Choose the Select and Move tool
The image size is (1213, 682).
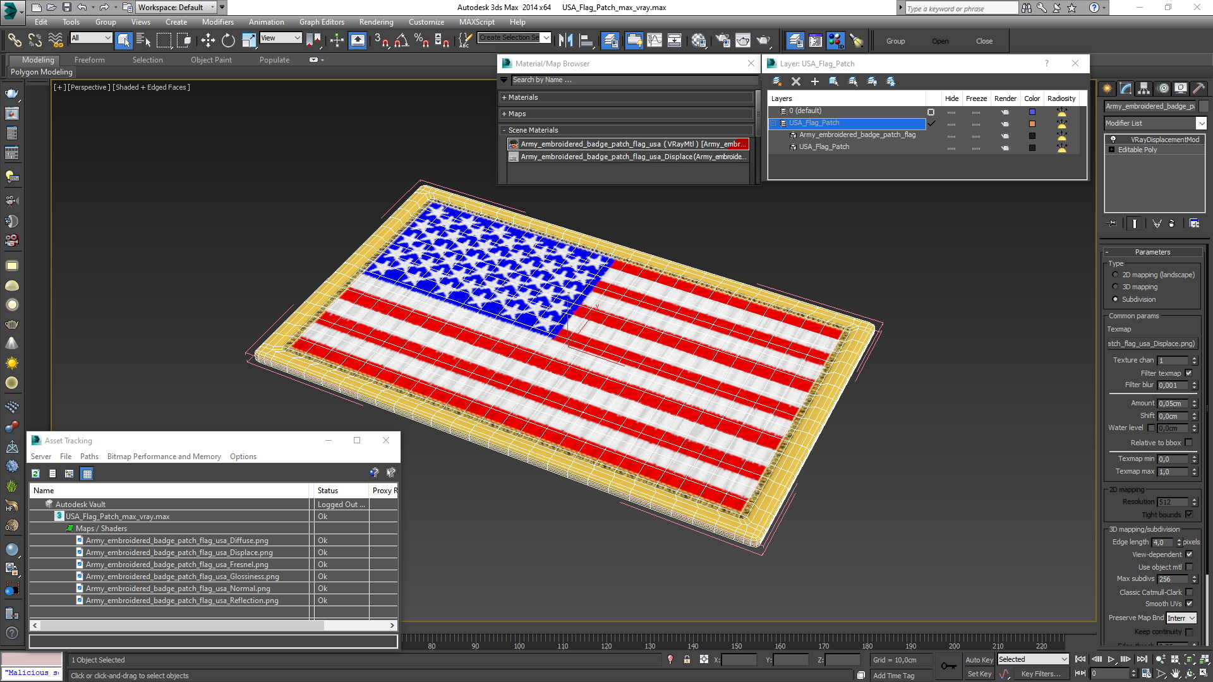point(208,40)
